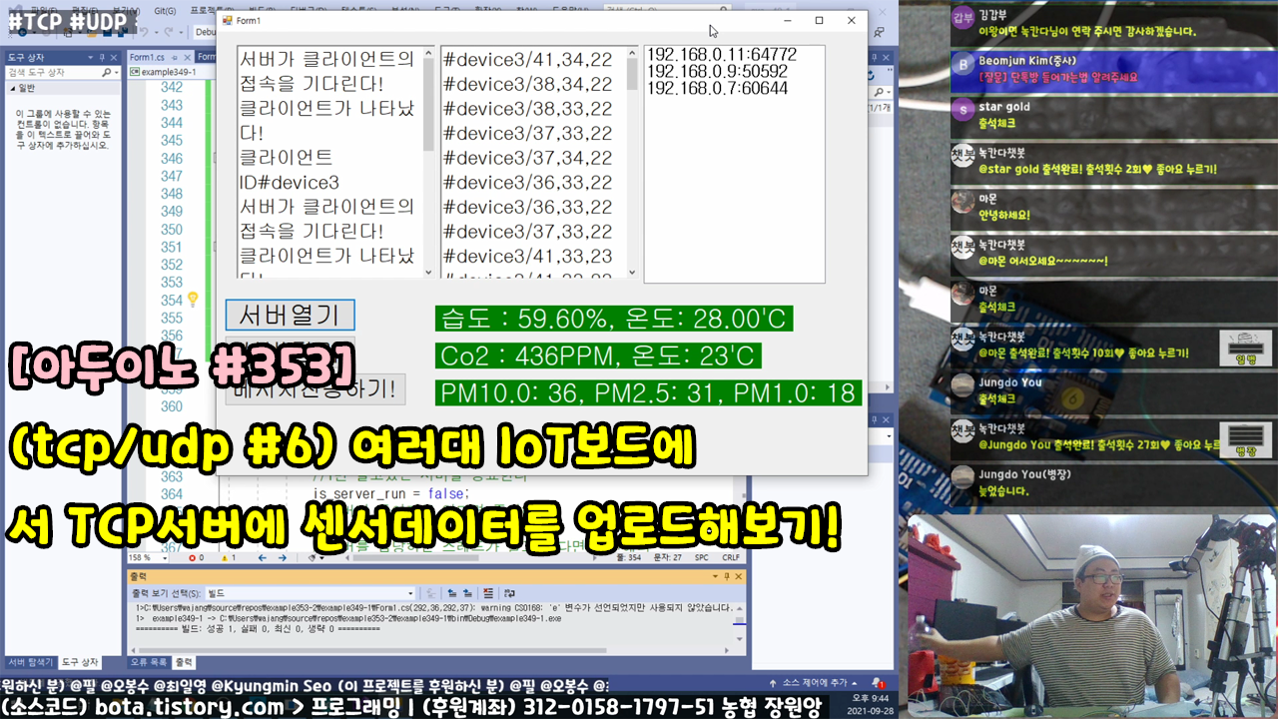
Task: Click Beomjun Kim chat avatar
Action: pyautogui.click(x=961, y=65)
